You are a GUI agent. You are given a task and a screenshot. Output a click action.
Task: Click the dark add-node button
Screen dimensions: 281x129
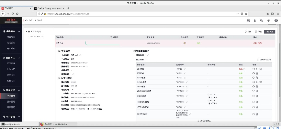(269, 32)
